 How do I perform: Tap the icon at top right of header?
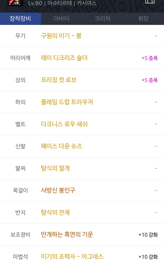coord(150,2)
